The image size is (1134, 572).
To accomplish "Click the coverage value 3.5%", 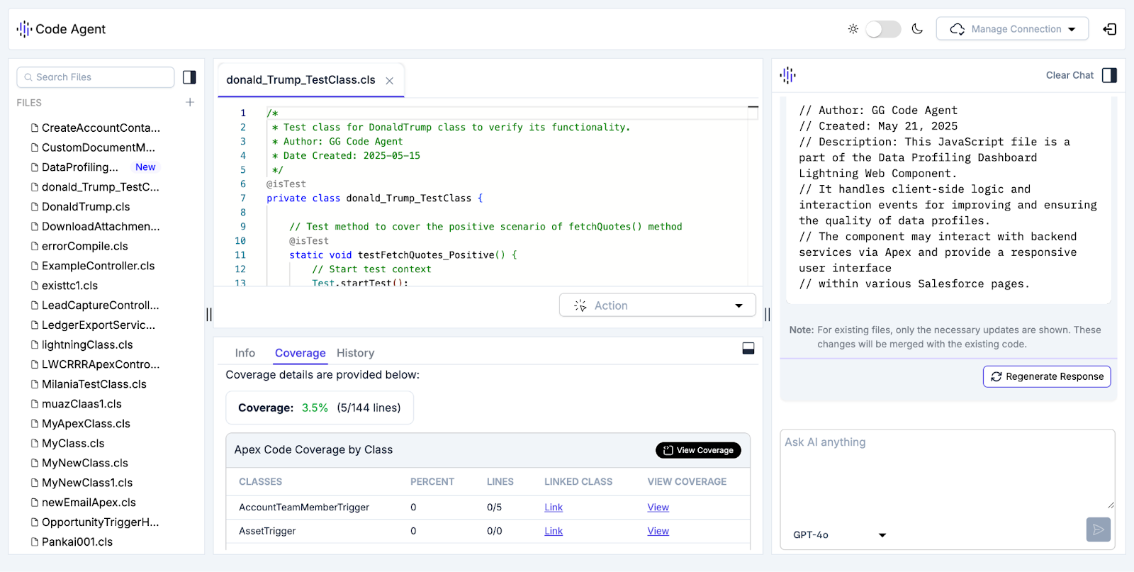I will click(315, 408).
